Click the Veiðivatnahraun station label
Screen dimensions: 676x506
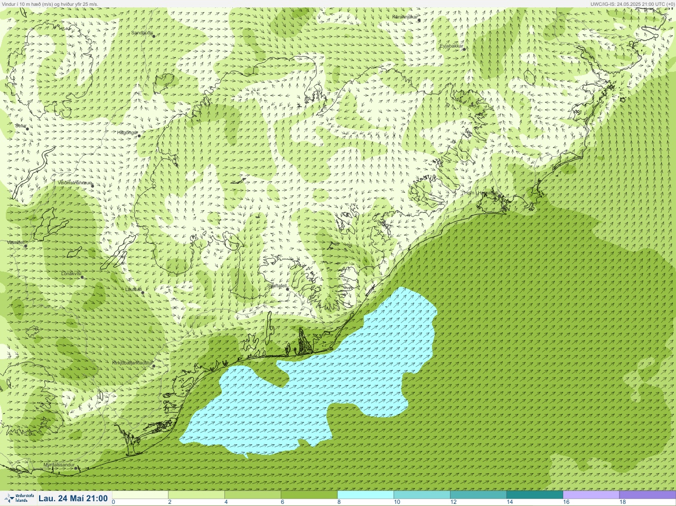pos(74,183)
